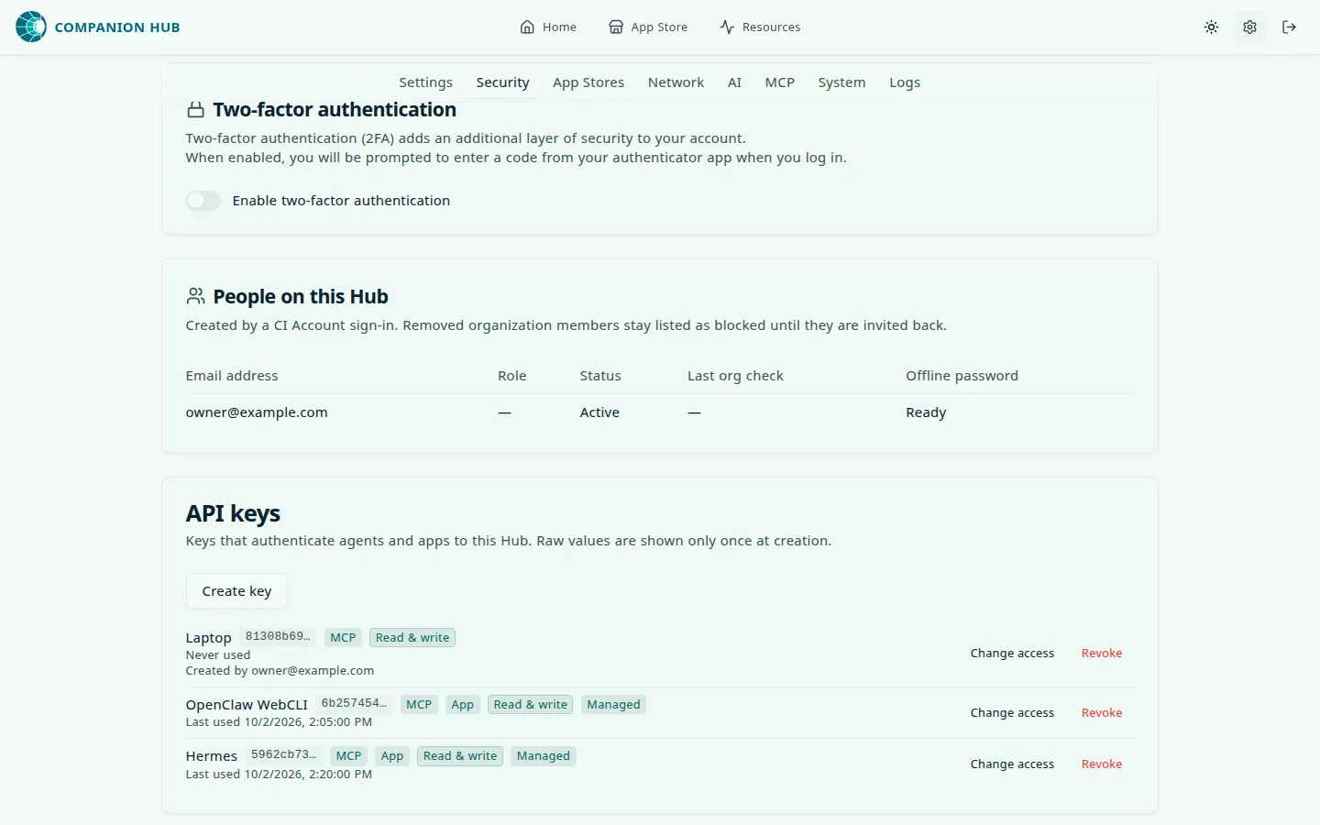1320x825 pixels.
Task: Select the owner@example.com email cell
Action: [x=257, y=412]
